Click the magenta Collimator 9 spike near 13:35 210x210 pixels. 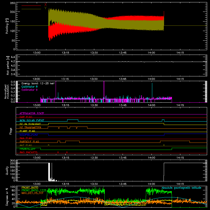click(x=104, y=90)
